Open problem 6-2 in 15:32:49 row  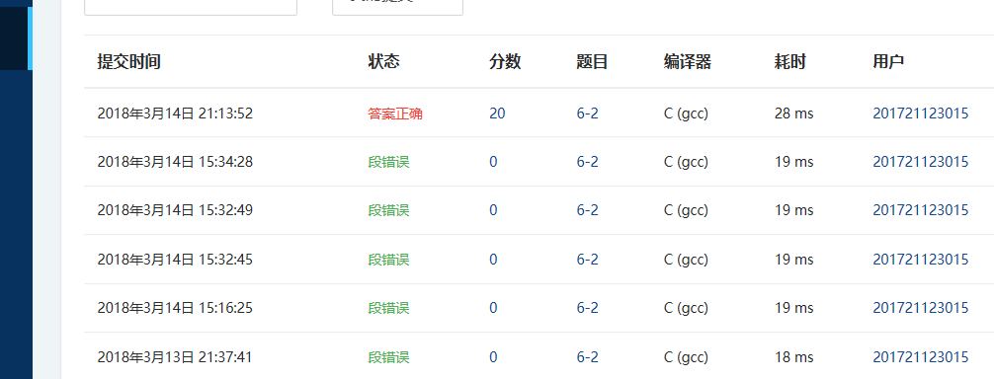click(x=587, y=210)
